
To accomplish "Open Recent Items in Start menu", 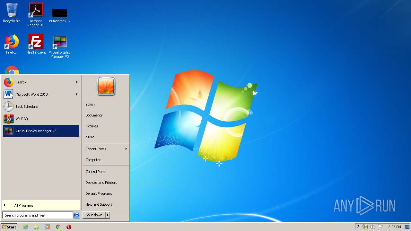I will 106,149.
